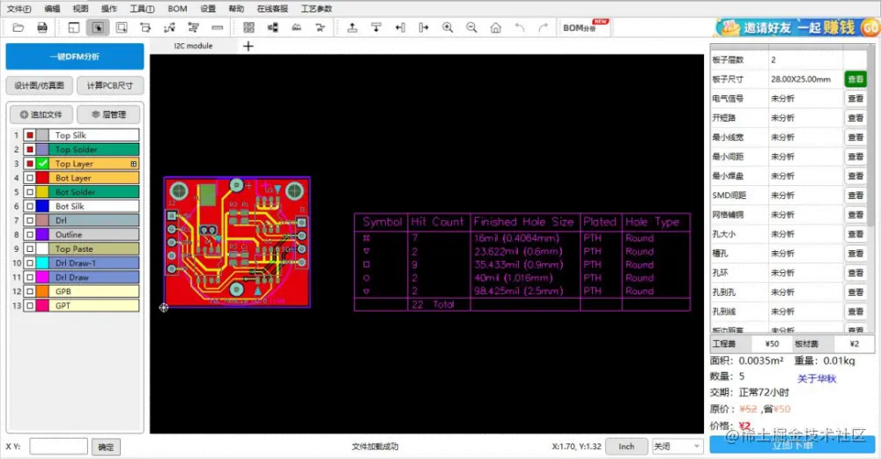This screenshot has width=881, height=459.
Task: Select the rectangle box-select tool
Action: click(x=122, y=27)
